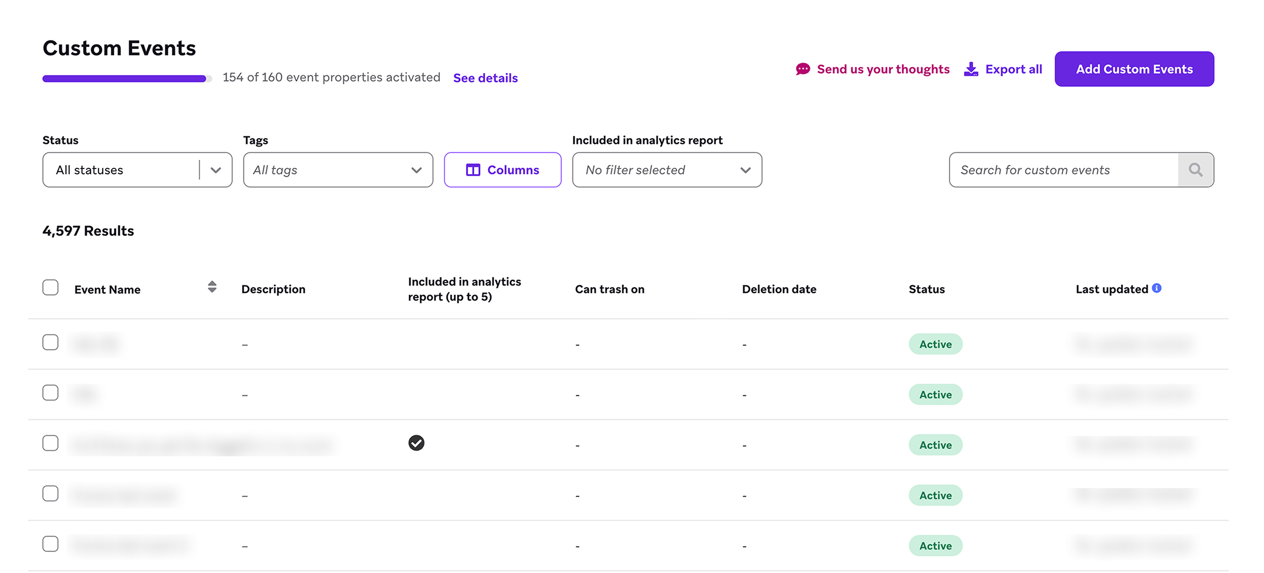Click the download icon beside Export all

[971, 69]
